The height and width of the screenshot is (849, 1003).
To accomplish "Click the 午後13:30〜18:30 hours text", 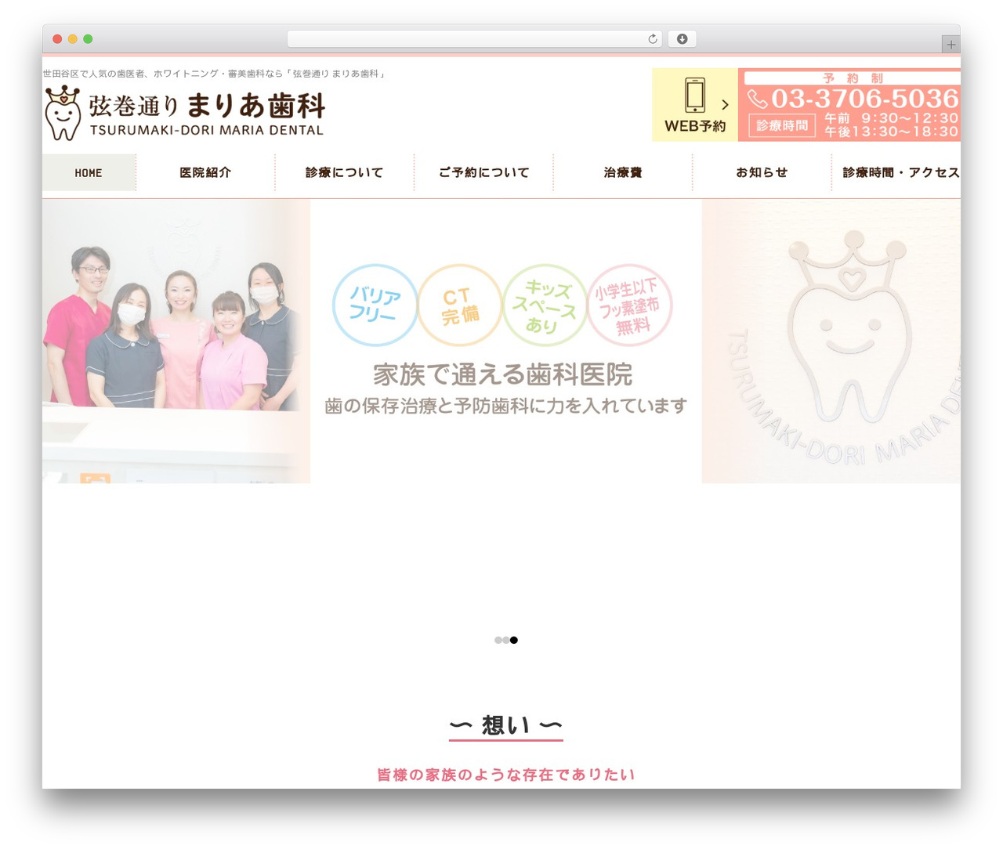I will (892, 132).
